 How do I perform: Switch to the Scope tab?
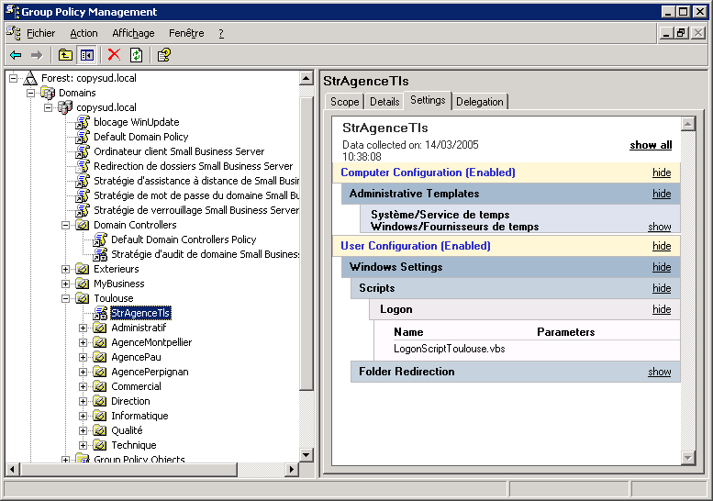coord(344,102)
